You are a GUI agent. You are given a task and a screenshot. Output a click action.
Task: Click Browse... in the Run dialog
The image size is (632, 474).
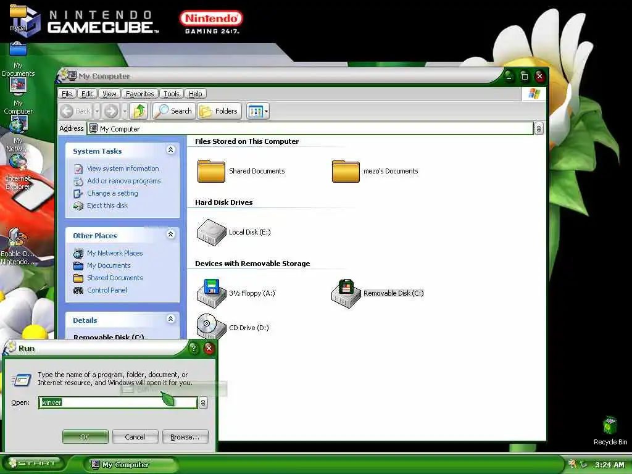point(185,436)
